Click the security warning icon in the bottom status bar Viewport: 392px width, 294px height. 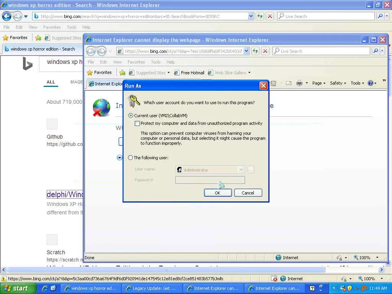[x=3, y=279]
